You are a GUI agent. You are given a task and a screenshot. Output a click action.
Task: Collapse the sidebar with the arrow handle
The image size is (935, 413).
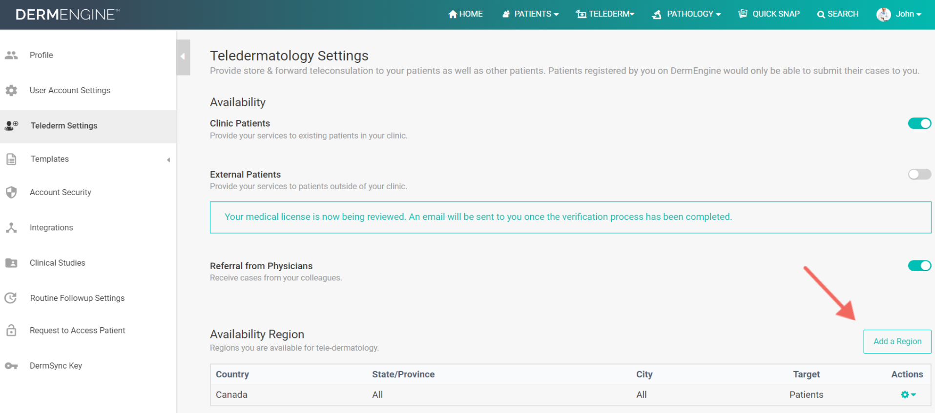183,57
